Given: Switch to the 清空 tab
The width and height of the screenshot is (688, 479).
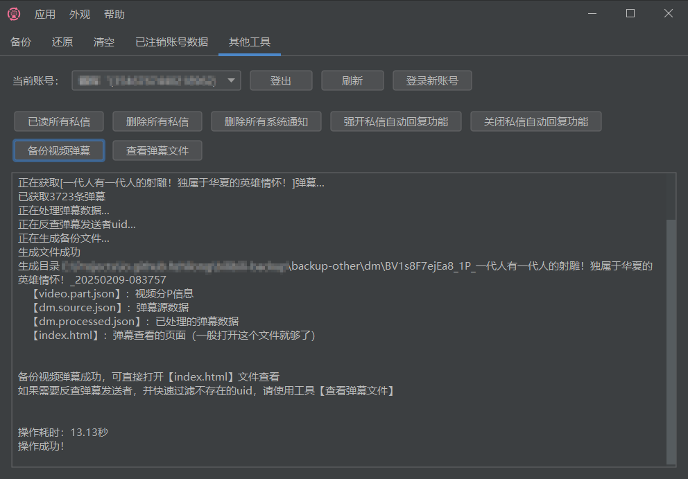Looking at the screenshot, I should 103,42.
